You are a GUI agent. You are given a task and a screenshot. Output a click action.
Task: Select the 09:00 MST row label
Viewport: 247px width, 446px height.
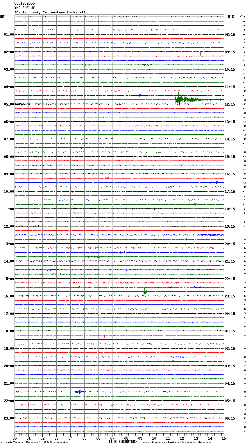(9, 174)
